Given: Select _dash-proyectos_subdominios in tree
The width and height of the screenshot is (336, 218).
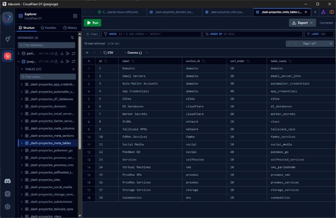Looking at the screenshot, I should [48, 202].
